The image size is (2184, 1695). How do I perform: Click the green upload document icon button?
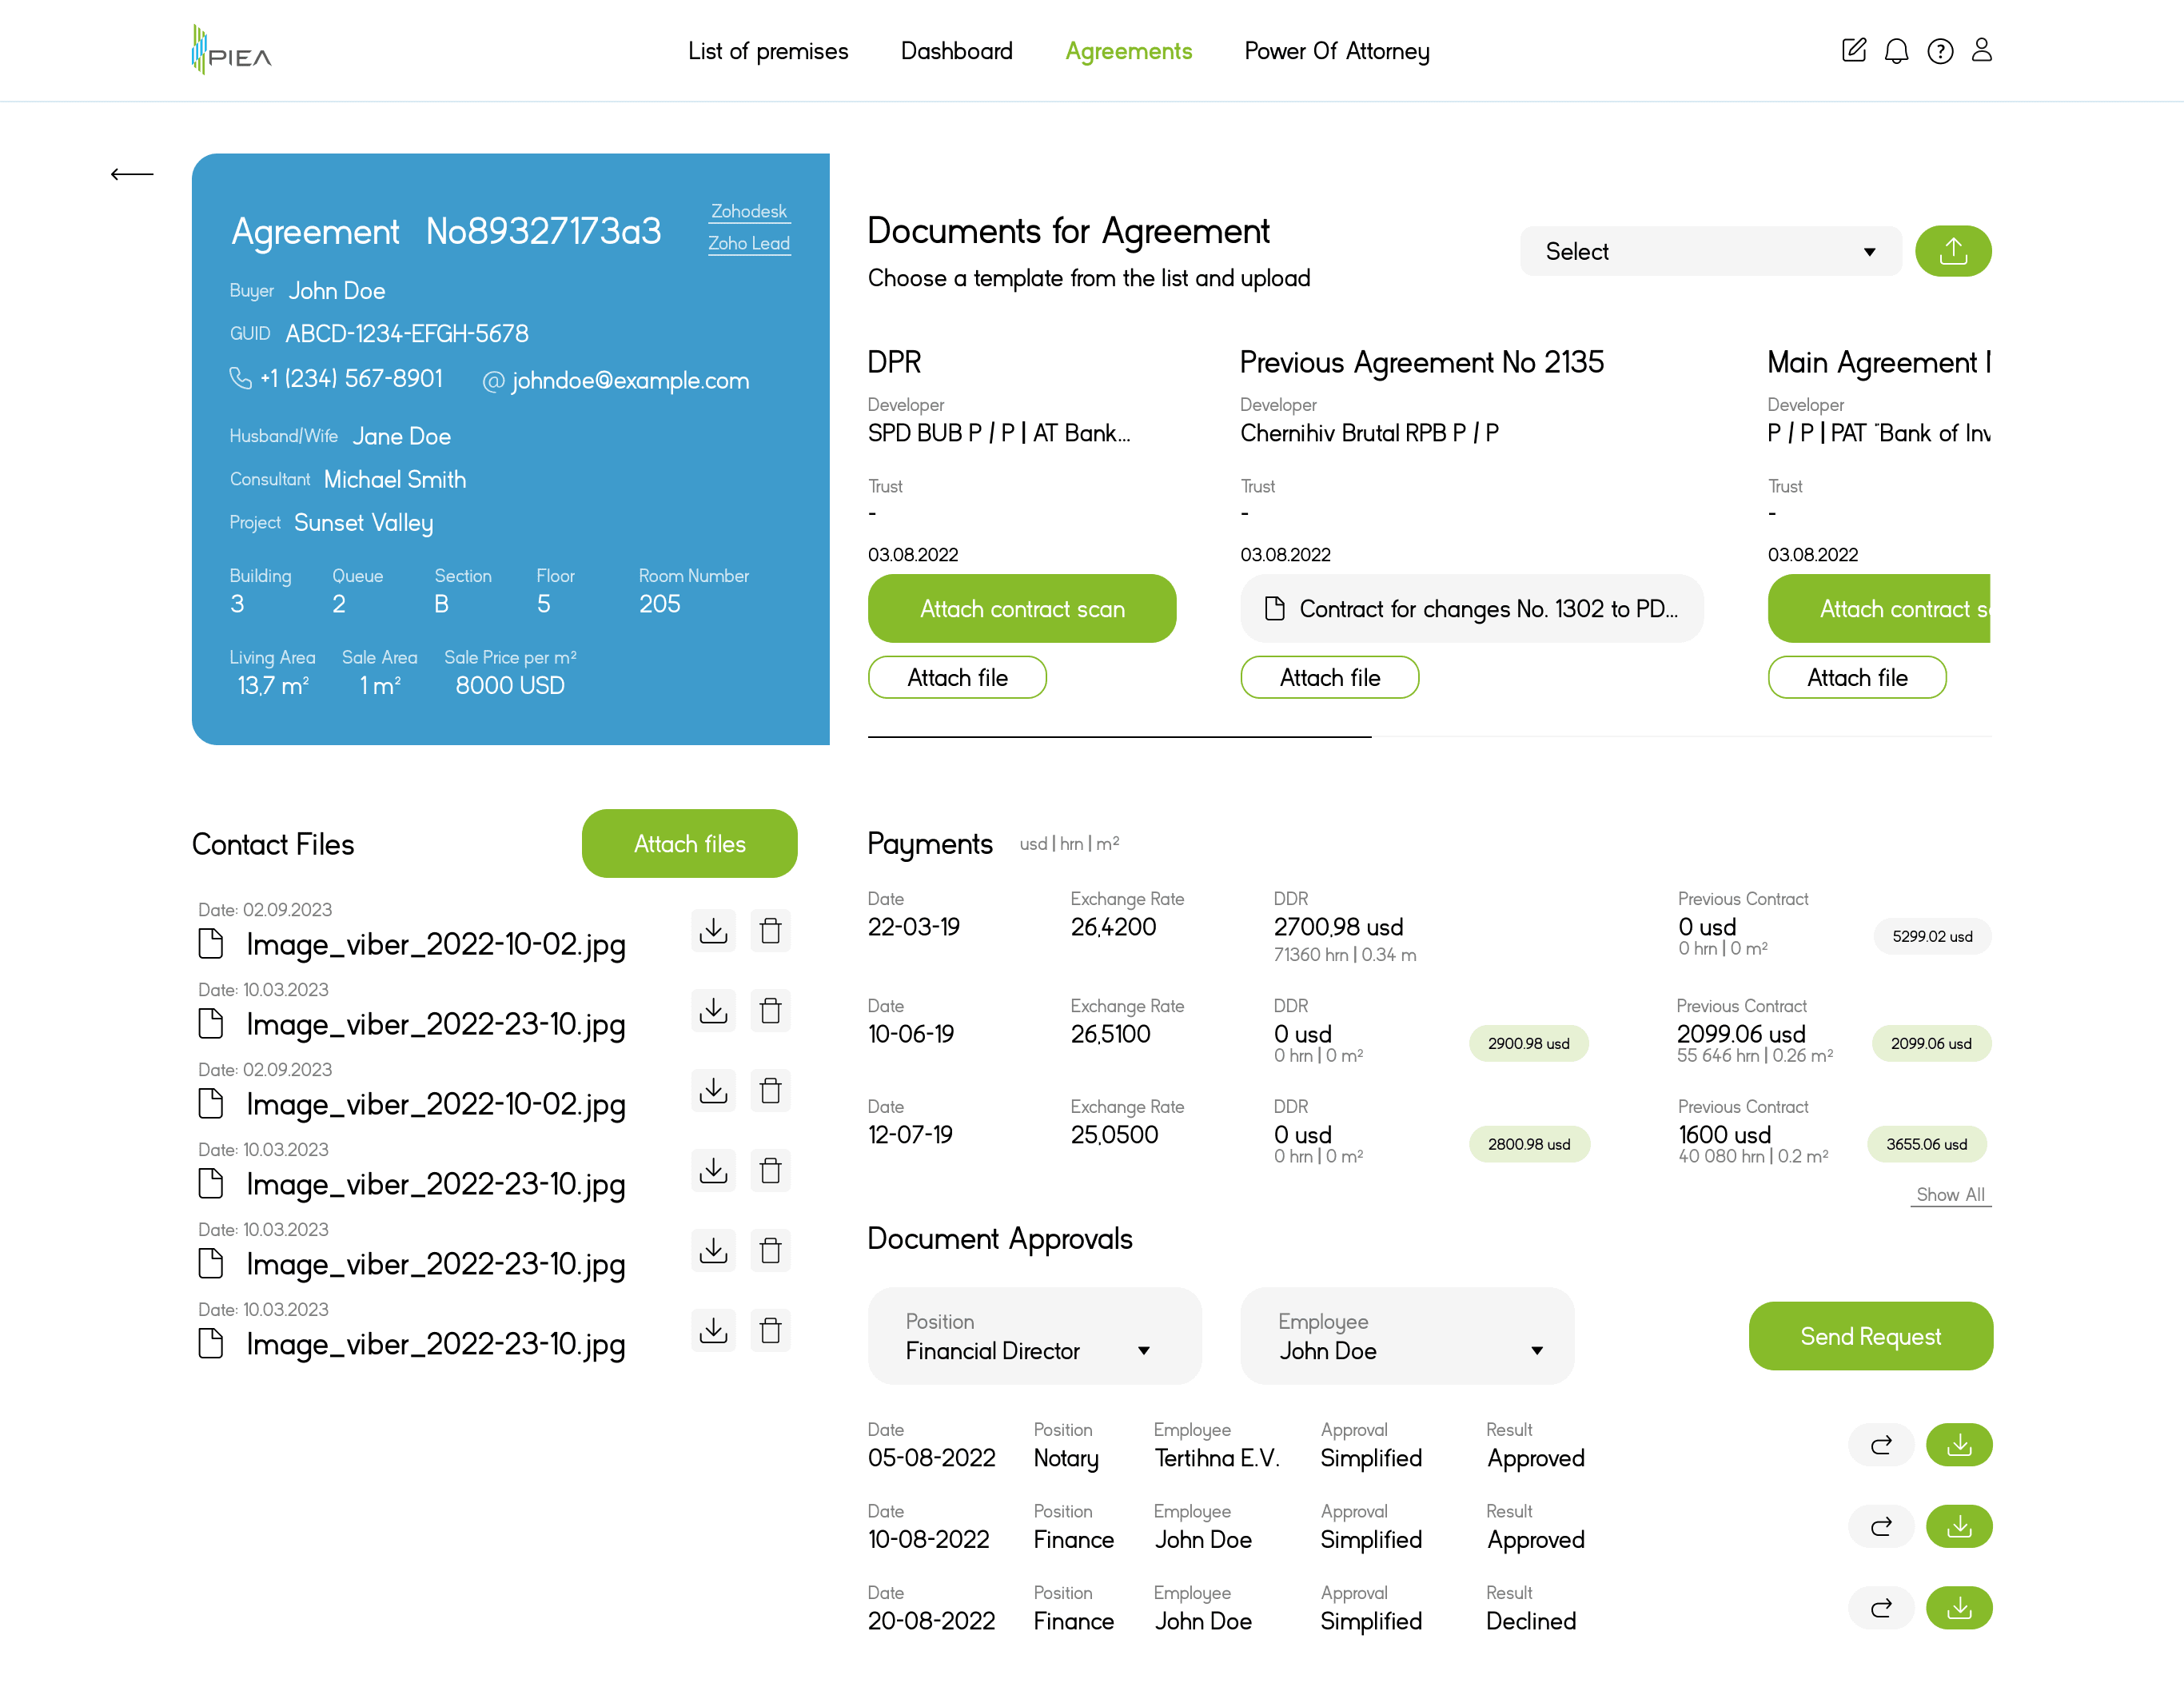[1953, 251]
